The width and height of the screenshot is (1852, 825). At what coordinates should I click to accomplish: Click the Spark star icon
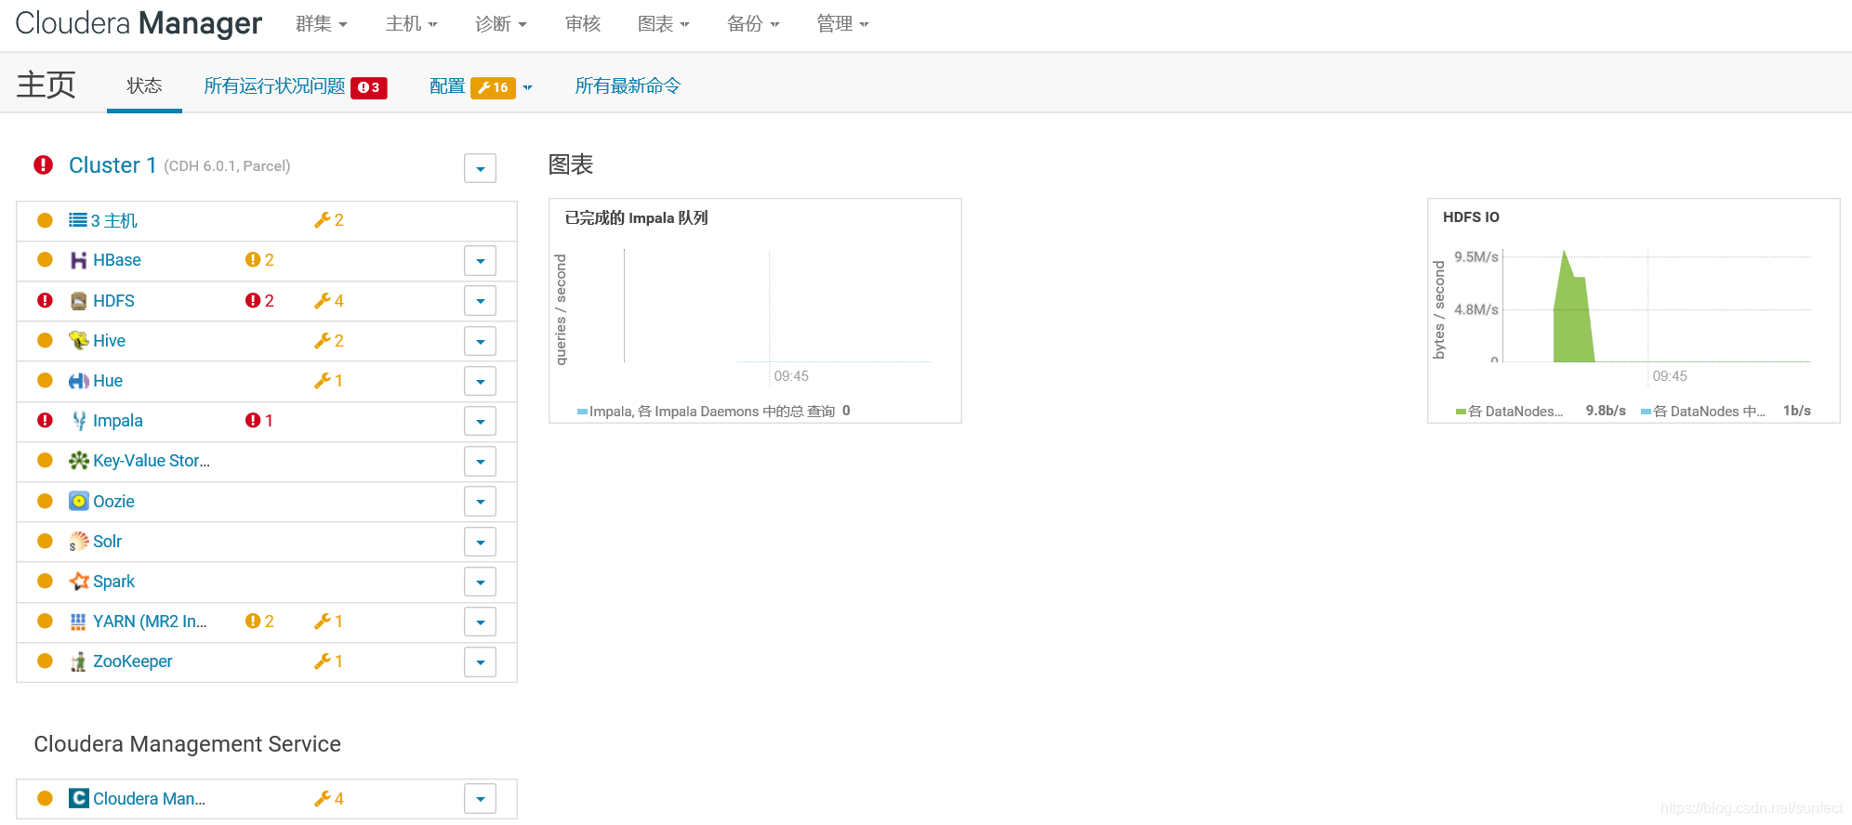click(x=79, y=582)
